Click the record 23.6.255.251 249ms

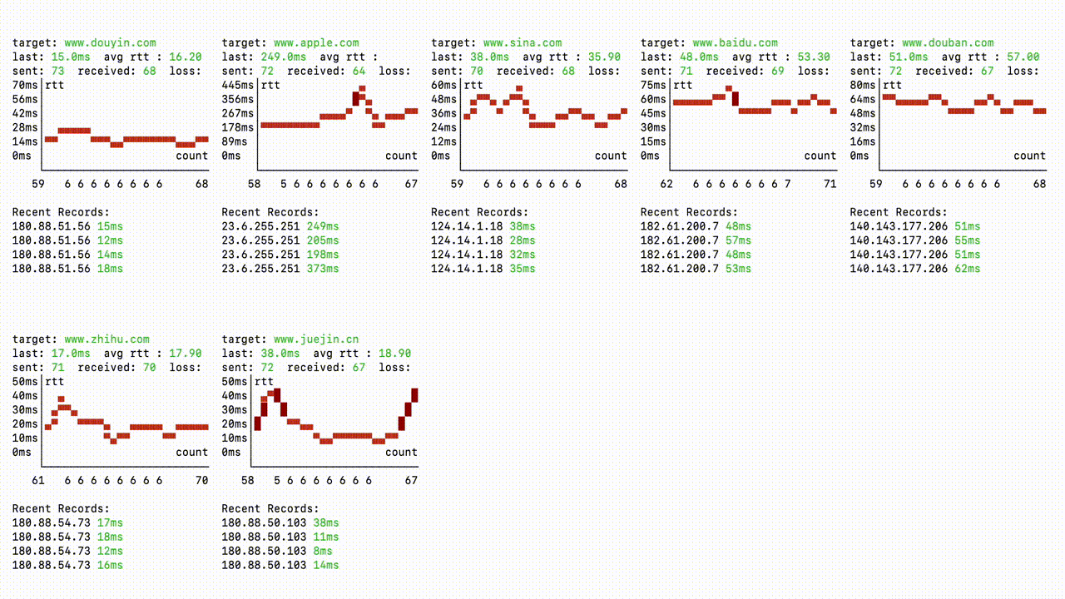(280, 226)
